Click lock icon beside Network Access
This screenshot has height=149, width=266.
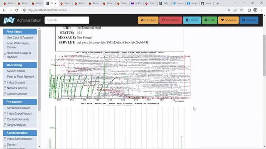tap(5, 88)
